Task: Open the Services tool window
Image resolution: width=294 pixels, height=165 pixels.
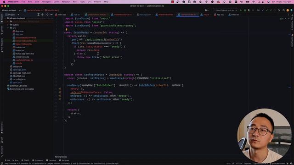Action: pyautogui.click(x=64, y=160)
